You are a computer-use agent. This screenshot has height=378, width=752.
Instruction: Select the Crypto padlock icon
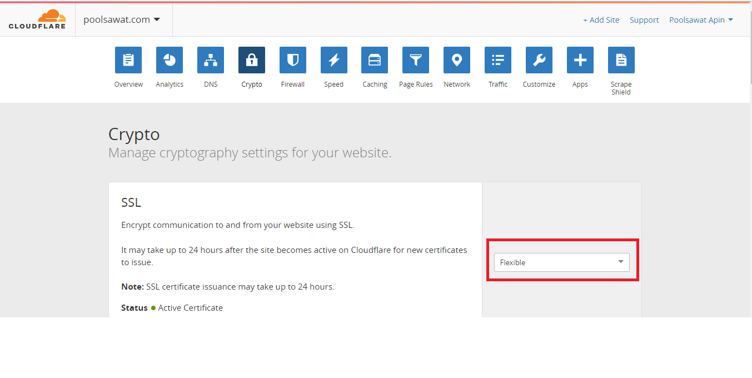click(x=252, y=60)
